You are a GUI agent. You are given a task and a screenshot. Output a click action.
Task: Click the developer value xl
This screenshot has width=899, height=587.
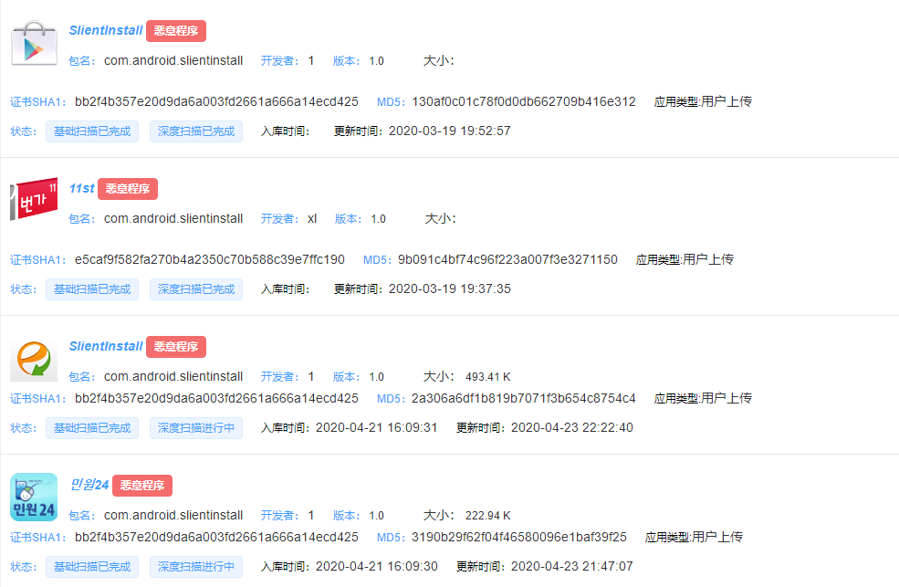[312, 218]
